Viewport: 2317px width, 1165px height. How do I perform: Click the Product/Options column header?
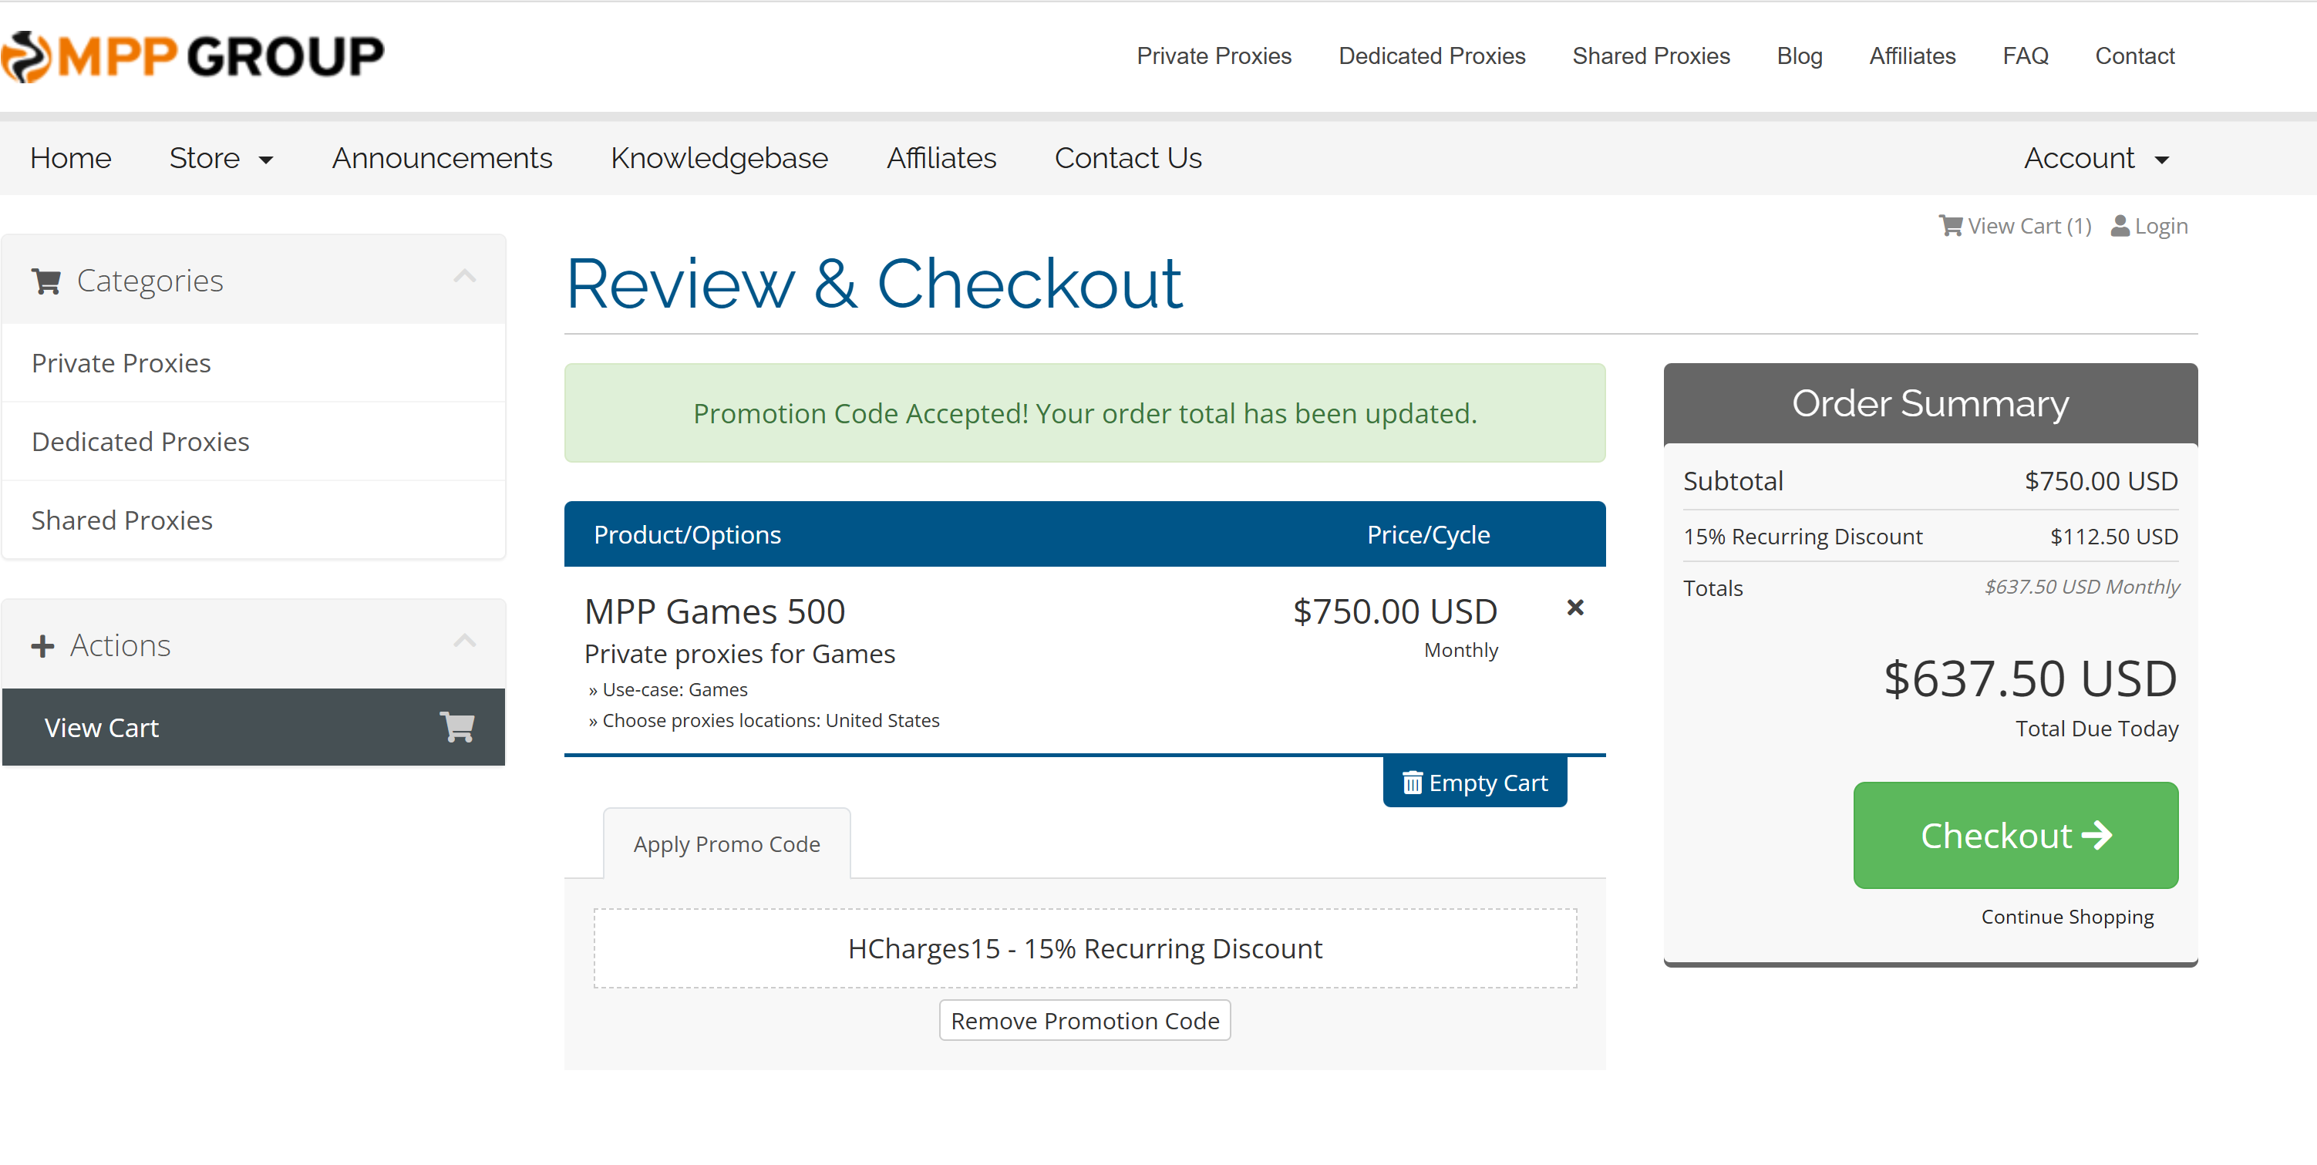coord(687,535)
